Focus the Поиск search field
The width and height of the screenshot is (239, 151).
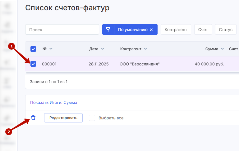(x=62, y=30)
